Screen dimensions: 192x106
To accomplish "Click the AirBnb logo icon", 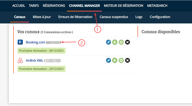I will click(20, 60).
